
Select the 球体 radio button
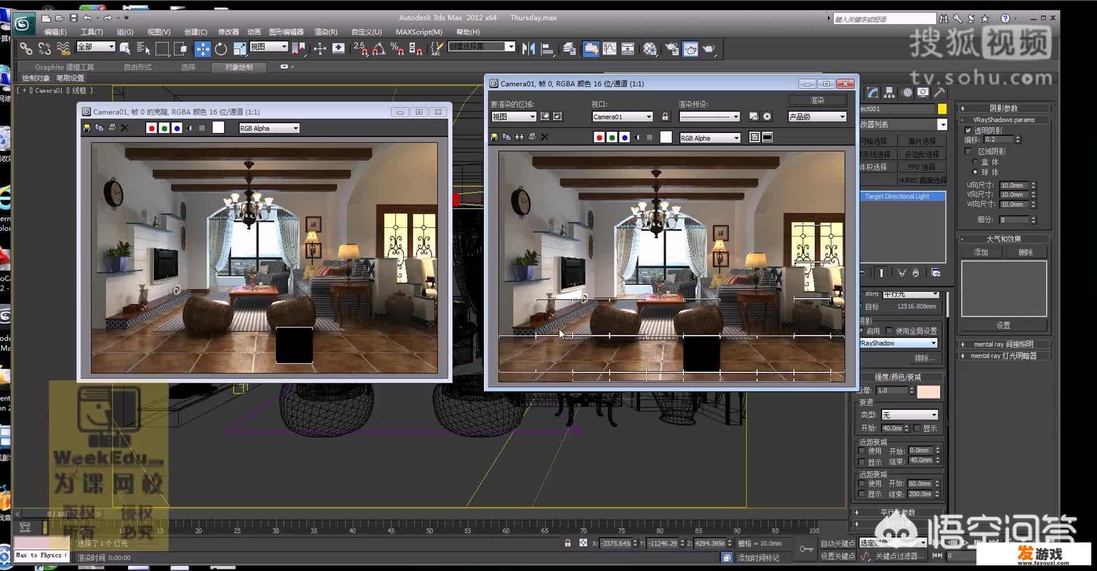[975, 172]
